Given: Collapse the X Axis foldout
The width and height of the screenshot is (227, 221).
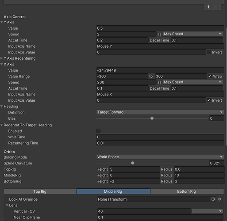Looking at the screenshot, I should (x=2, y=64).
